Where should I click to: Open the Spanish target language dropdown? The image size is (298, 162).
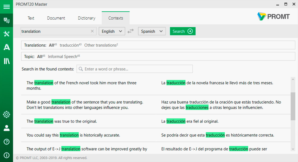152,31
